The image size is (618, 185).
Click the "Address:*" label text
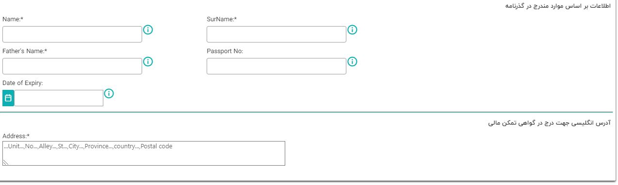(16, 136)
